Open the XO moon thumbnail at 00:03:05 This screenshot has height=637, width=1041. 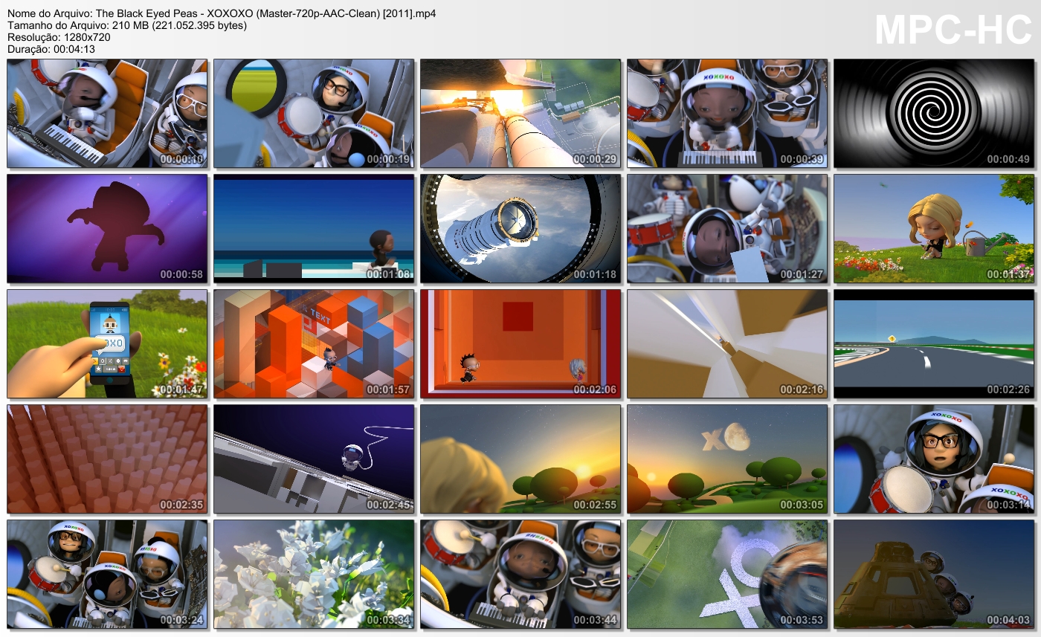pos(727,459)
